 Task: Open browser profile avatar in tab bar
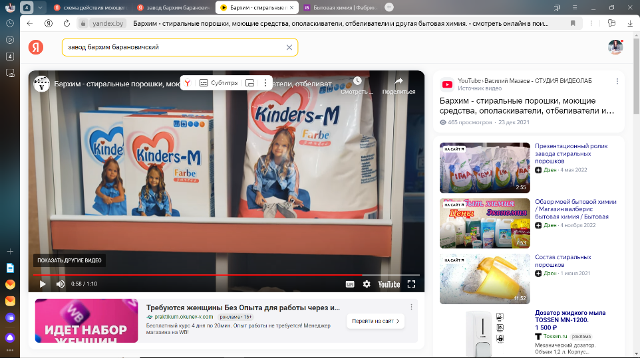pos(10,7)
